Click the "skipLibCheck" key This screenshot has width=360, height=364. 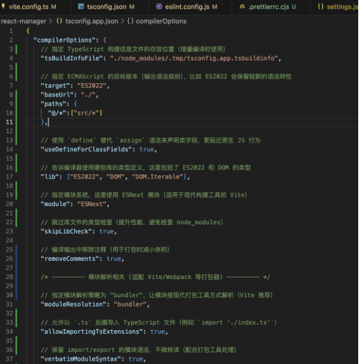(x=66, y=231)
